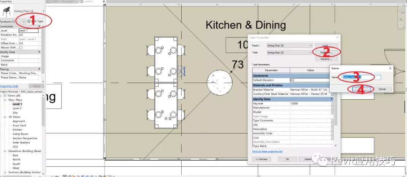This screenshot has height=177, width=407.
Task: Click the Value column header
Action: pos(310,70)
